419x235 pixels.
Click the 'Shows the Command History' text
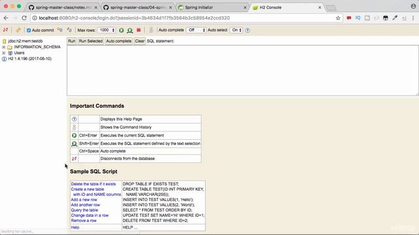(126, 127)
